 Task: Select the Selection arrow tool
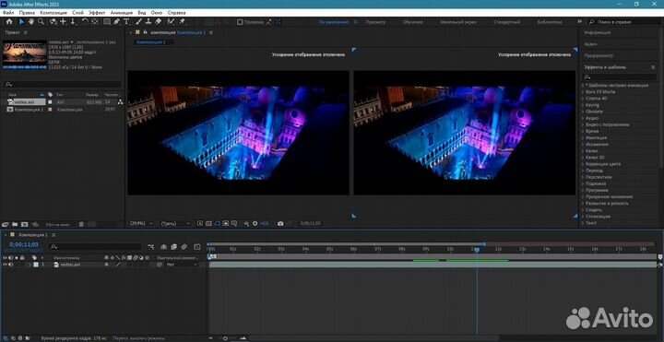point(21,21)
